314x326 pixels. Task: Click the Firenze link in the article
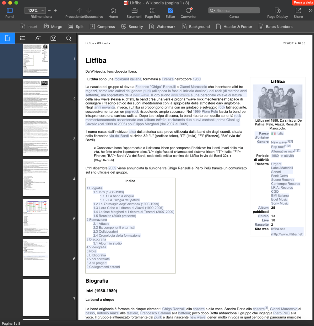[167, 79]
